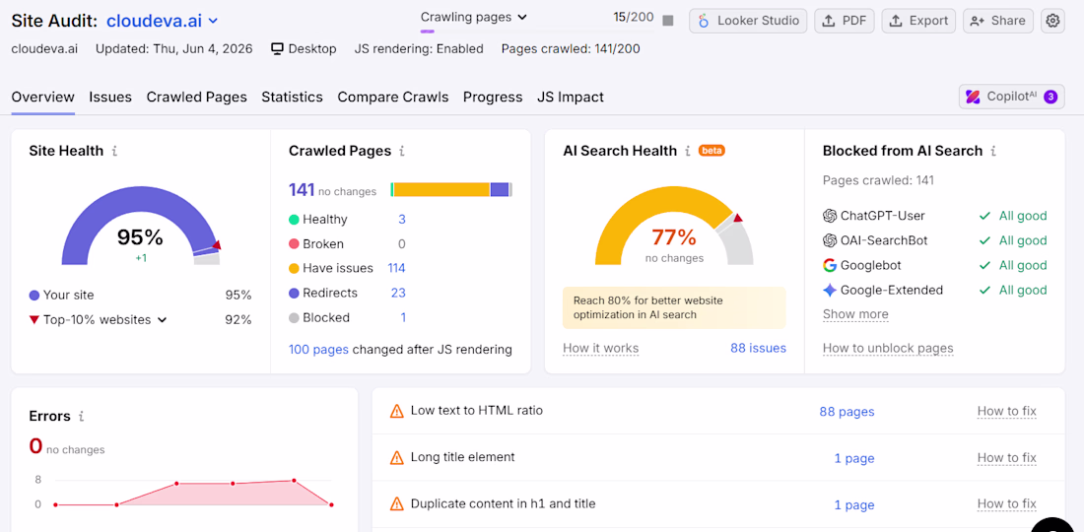Image resolution: width=1084 pixels, height=532 pixels.
Task: Open the Copilot AI panel
Action: [1011, 97]
